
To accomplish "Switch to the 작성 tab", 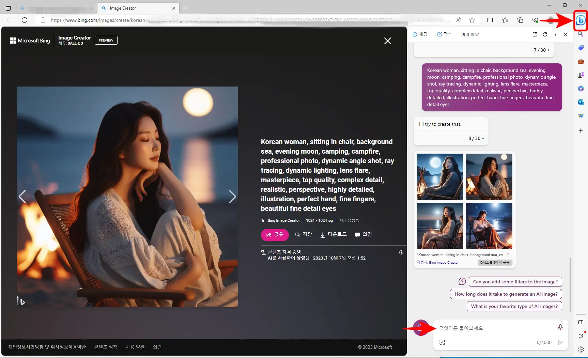I will pos(444,34).
